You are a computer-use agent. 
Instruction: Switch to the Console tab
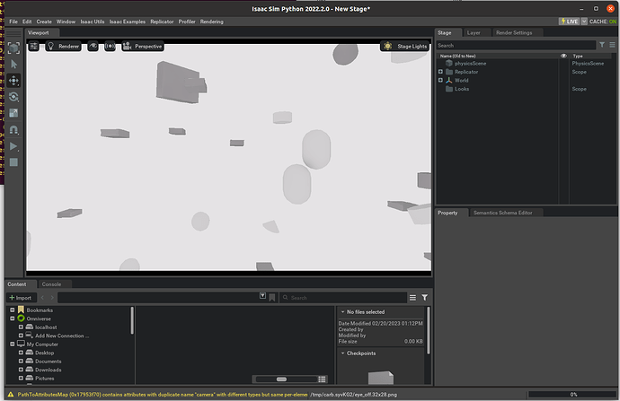tap(51, 284)
